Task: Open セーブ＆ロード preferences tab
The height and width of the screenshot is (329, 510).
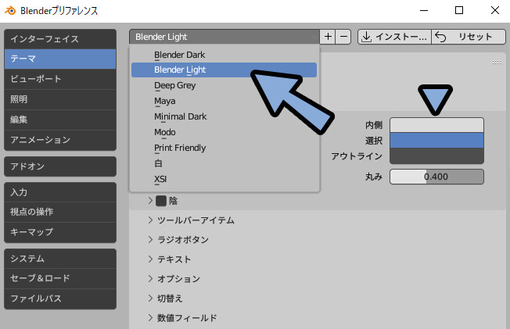Action: coord(60,278)
